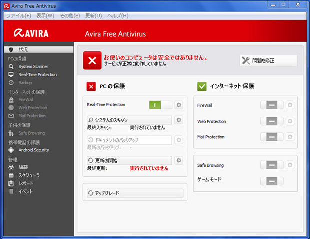Click the Backup clock icon in sidebar
The image size is (310, 239).
click(11, 83)
